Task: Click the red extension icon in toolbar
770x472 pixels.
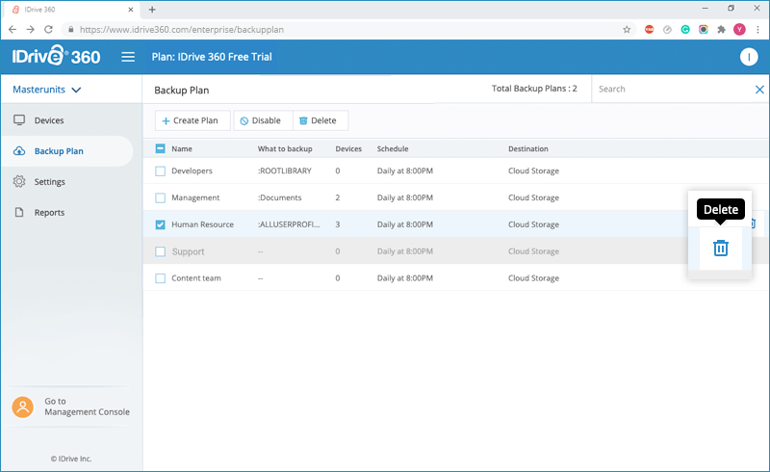Action: [649, 30]
